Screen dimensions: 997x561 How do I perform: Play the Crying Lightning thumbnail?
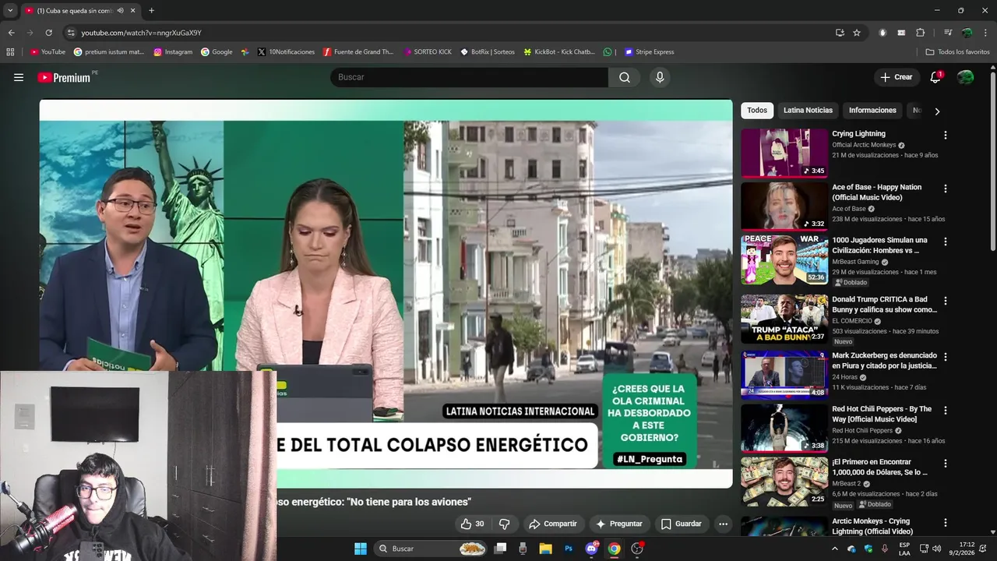coord(784,153)
